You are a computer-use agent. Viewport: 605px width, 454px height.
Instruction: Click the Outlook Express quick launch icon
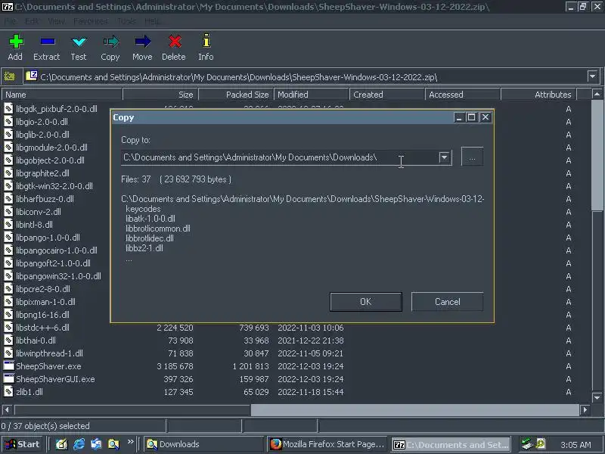(97, 444)
